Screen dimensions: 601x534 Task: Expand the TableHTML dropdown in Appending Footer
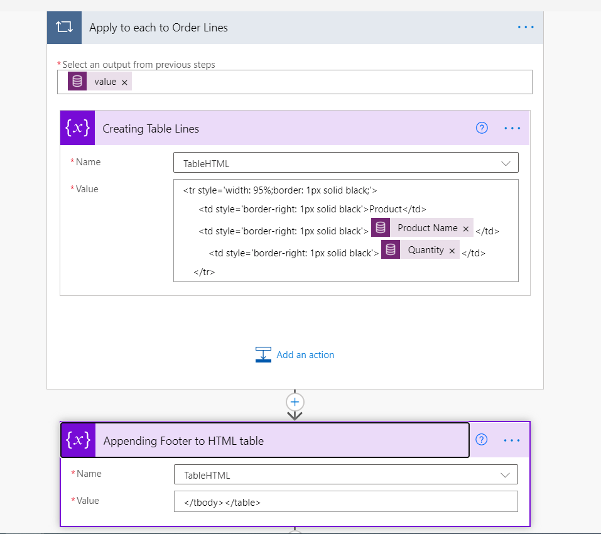click(x=506, y=475)
